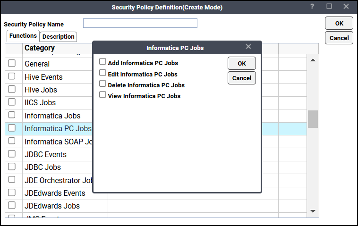Tick the Hive Events category checkbox
The height and width of the screenshot is (226, 358).
(12, 76)
